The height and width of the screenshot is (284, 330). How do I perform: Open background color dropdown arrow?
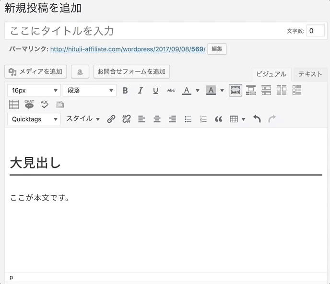222,91
